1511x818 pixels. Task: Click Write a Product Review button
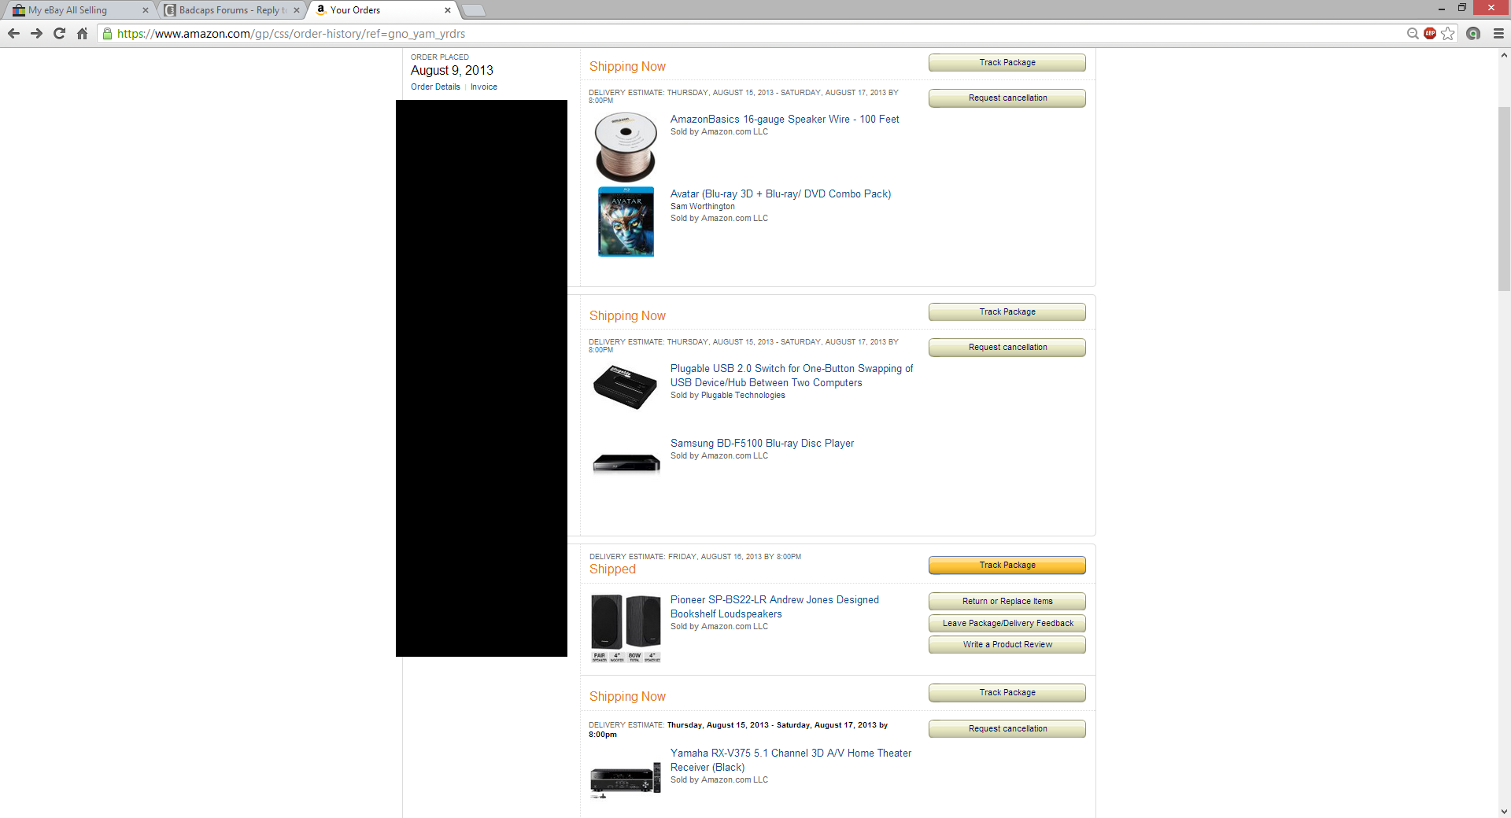pos(1007,645)
